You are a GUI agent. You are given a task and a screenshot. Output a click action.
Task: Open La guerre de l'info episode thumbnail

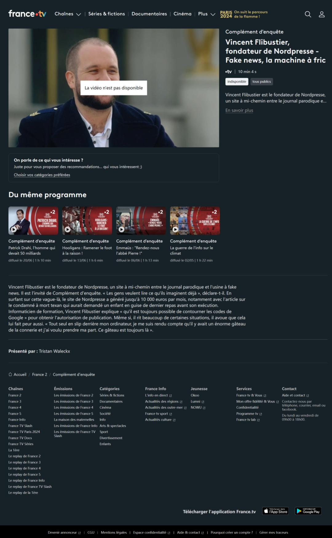coord(195,221)
